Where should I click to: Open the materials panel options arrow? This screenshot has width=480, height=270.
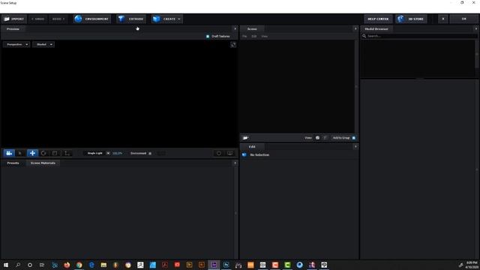(x=235, y=163)
